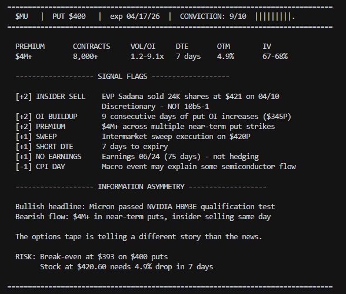Click the OI BUILDUP flag row
The height and width of the screenshot is (294, 346).
pos(154,117)
